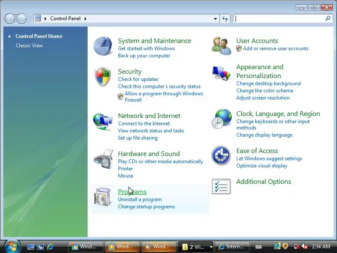Open the Programs category heading
The width and height of the screenshot is (337, 253).
pos(132,192)
